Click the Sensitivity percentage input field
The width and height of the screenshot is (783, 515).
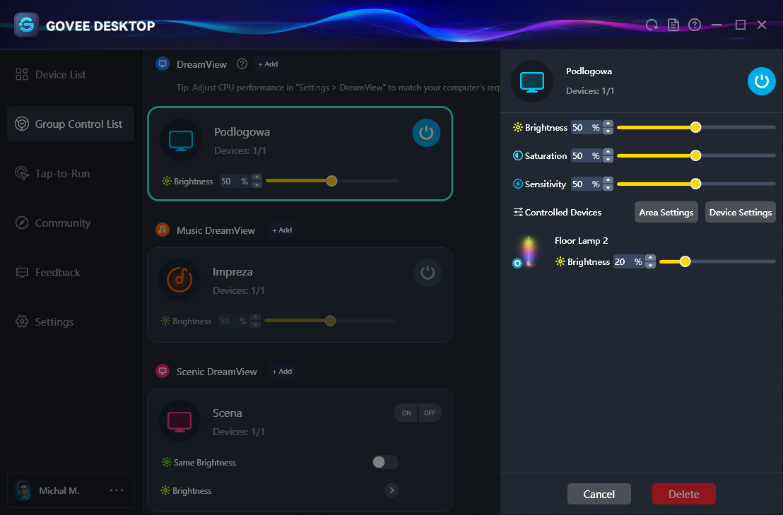point(587,184)
